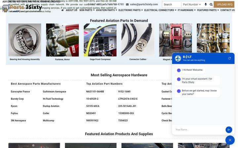Viewport: 238px width, 148px height.
Task: Open the Dunlop Aviation link
Action: (51, 106)
